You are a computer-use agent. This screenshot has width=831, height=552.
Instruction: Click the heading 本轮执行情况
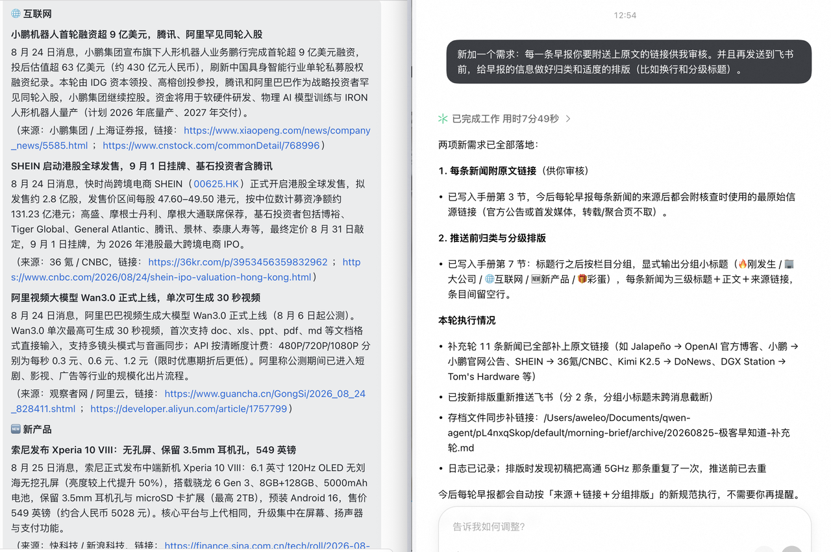click(467, 320)
